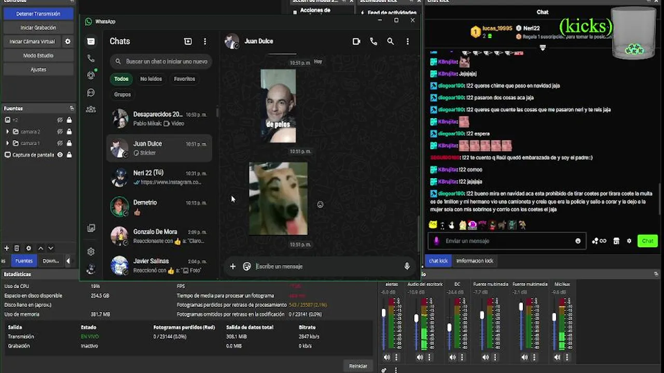The image size is (664, 373).
Task: Open the emoji and sticker picker in WhatsApp
Action: pos(247,266)
